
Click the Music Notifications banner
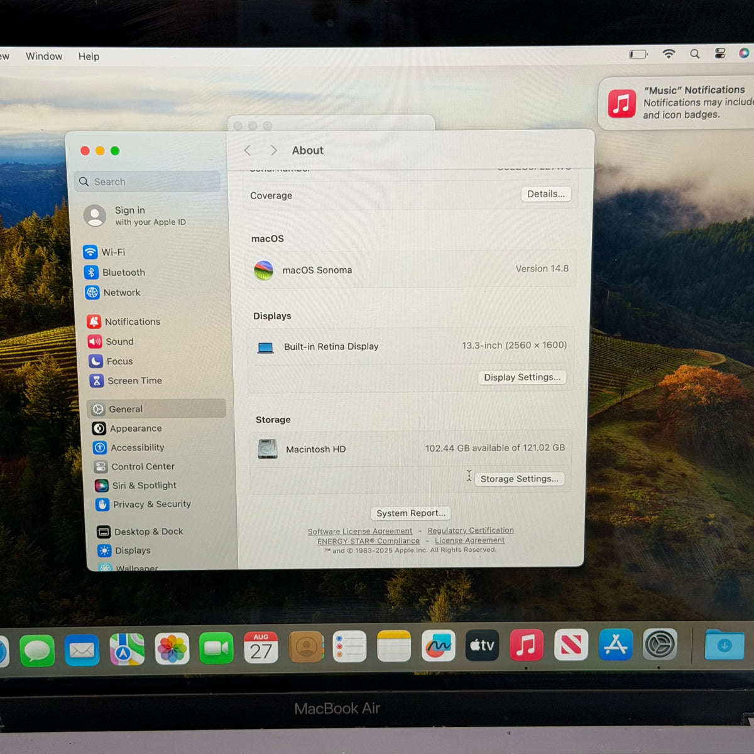click(x=676, y=102)
